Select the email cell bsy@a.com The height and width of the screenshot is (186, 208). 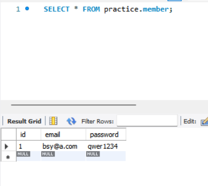63,146
